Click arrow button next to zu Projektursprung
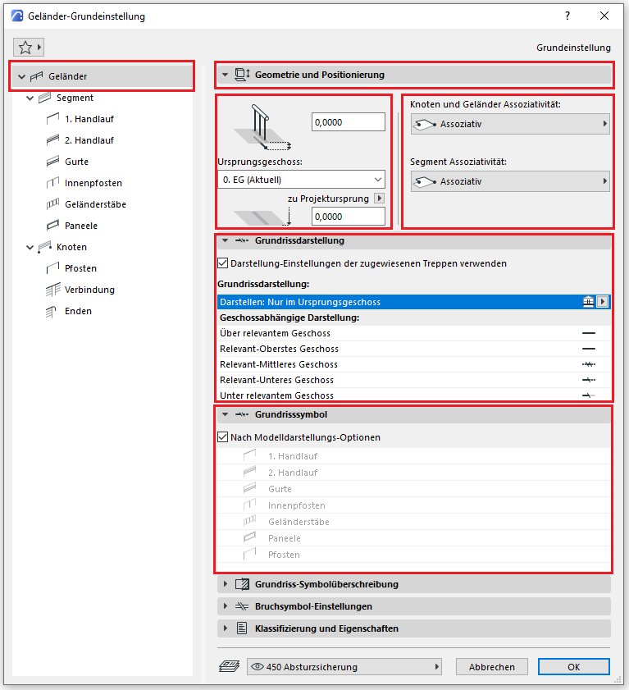Viewport: 629px width, 690px height. 379,199
